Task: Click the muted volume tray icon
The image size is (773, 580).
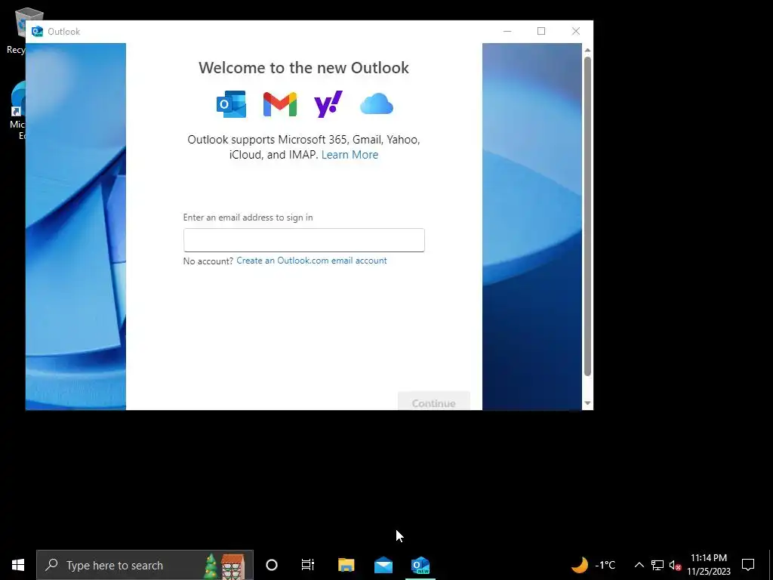Action: (675, 565)
